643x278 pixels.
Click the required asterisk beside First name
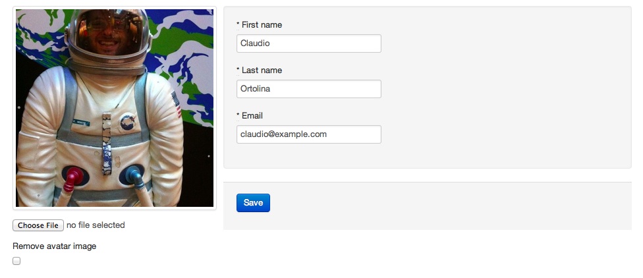coord(238,24)
